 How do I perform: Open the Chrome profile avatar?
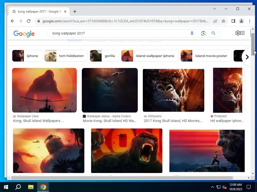pos(241,21)
